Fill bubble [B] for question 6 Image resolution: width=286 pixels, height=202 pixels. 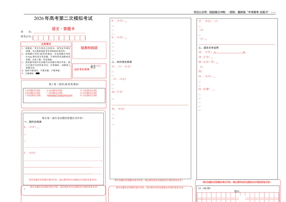click(54, 91)
